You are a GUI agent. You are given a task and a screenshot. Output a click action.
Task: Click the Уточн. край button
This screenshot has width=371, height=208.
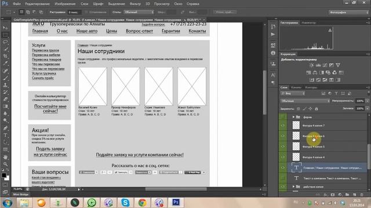click(x=225, y=12)
